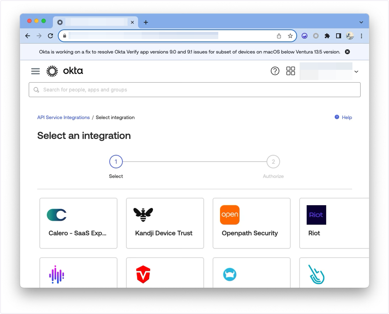
Task: Click the purple sound-wave integration logo
Action: click(x=57, y=275)
